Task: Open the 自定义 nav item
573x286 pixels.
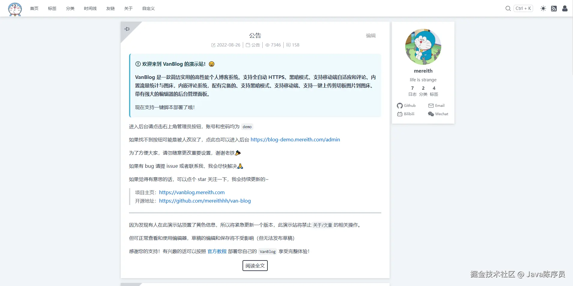Action: tap(149, 8)
